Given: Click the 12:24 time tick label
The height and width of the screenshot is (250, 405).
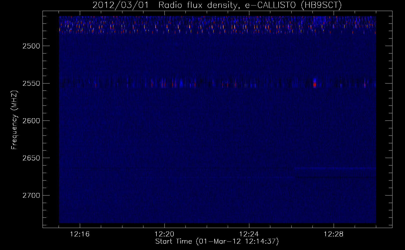Looking at the screenshot, I should [x=249, y=234].
